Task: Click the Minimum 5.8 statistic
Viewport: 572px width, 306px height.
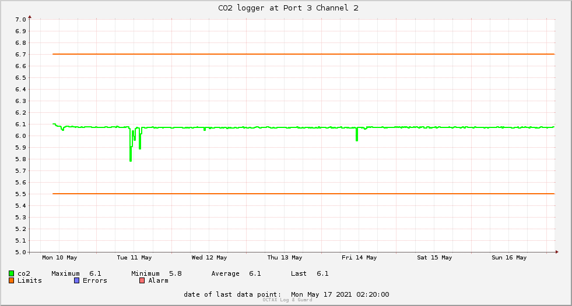Action: click(x=156, y=273)
